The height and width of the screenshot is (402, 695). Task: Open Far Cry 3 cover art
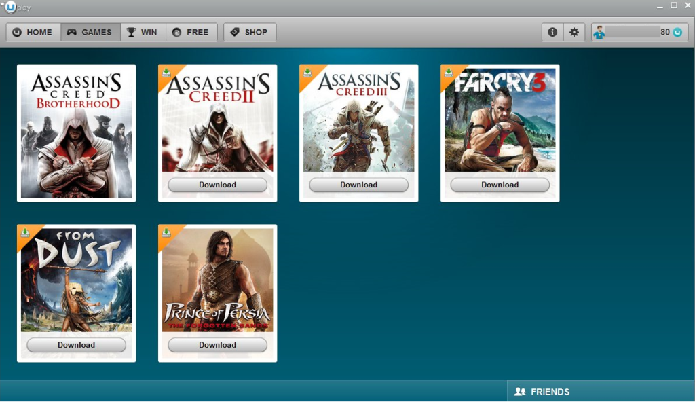tap(500, 120)
